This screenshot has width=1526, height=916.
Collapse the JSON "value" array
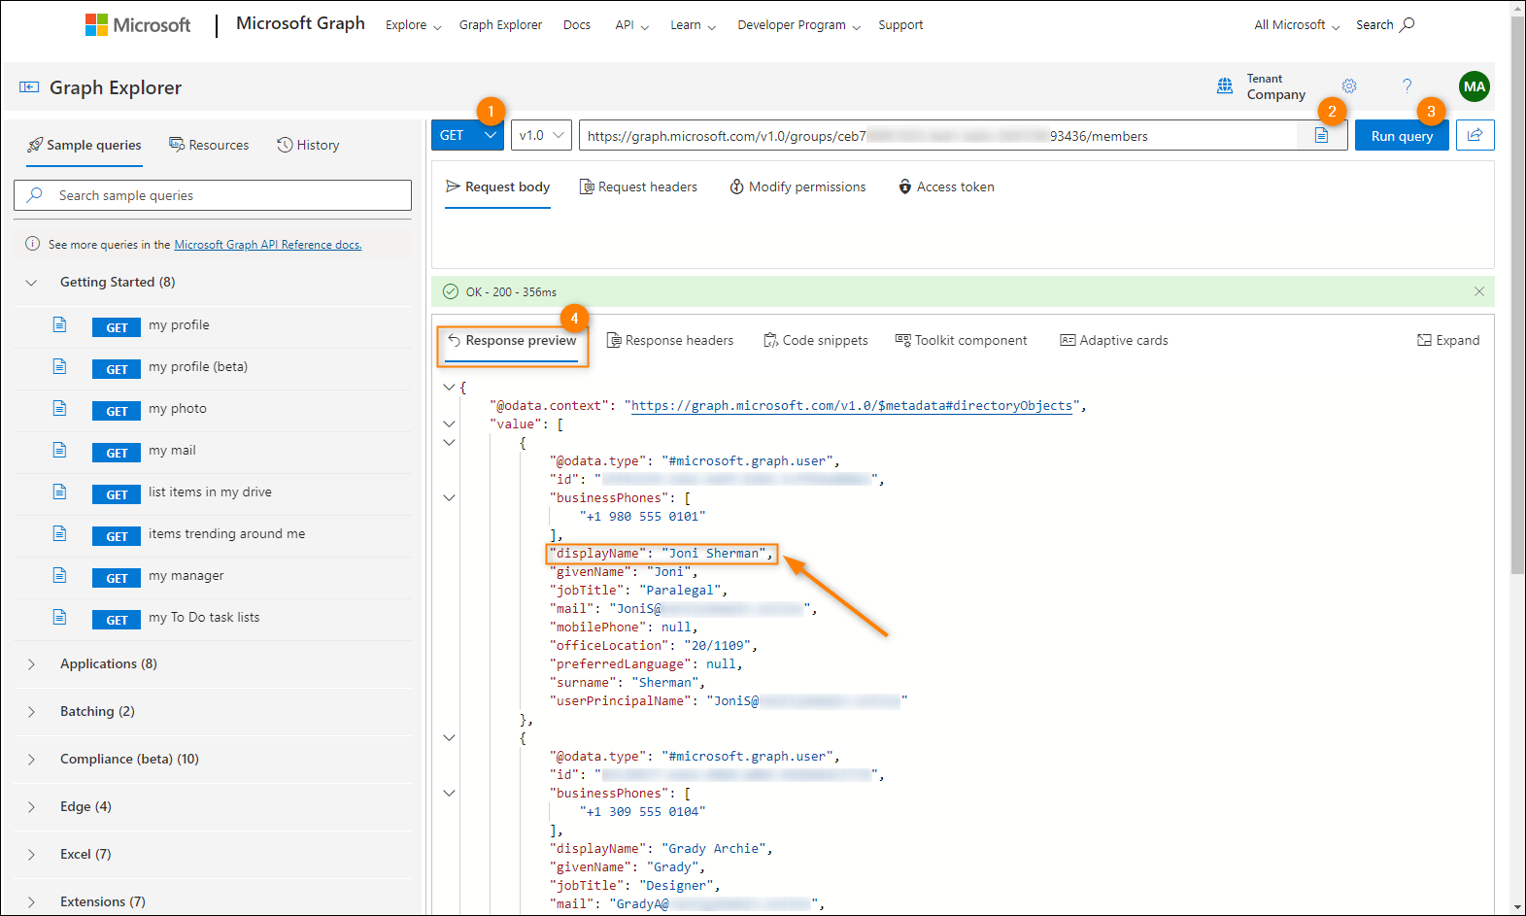[x=449, y=424]
